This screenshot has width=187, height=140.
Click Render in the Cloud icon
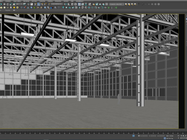pyautogui.click(x=103, y=4)
